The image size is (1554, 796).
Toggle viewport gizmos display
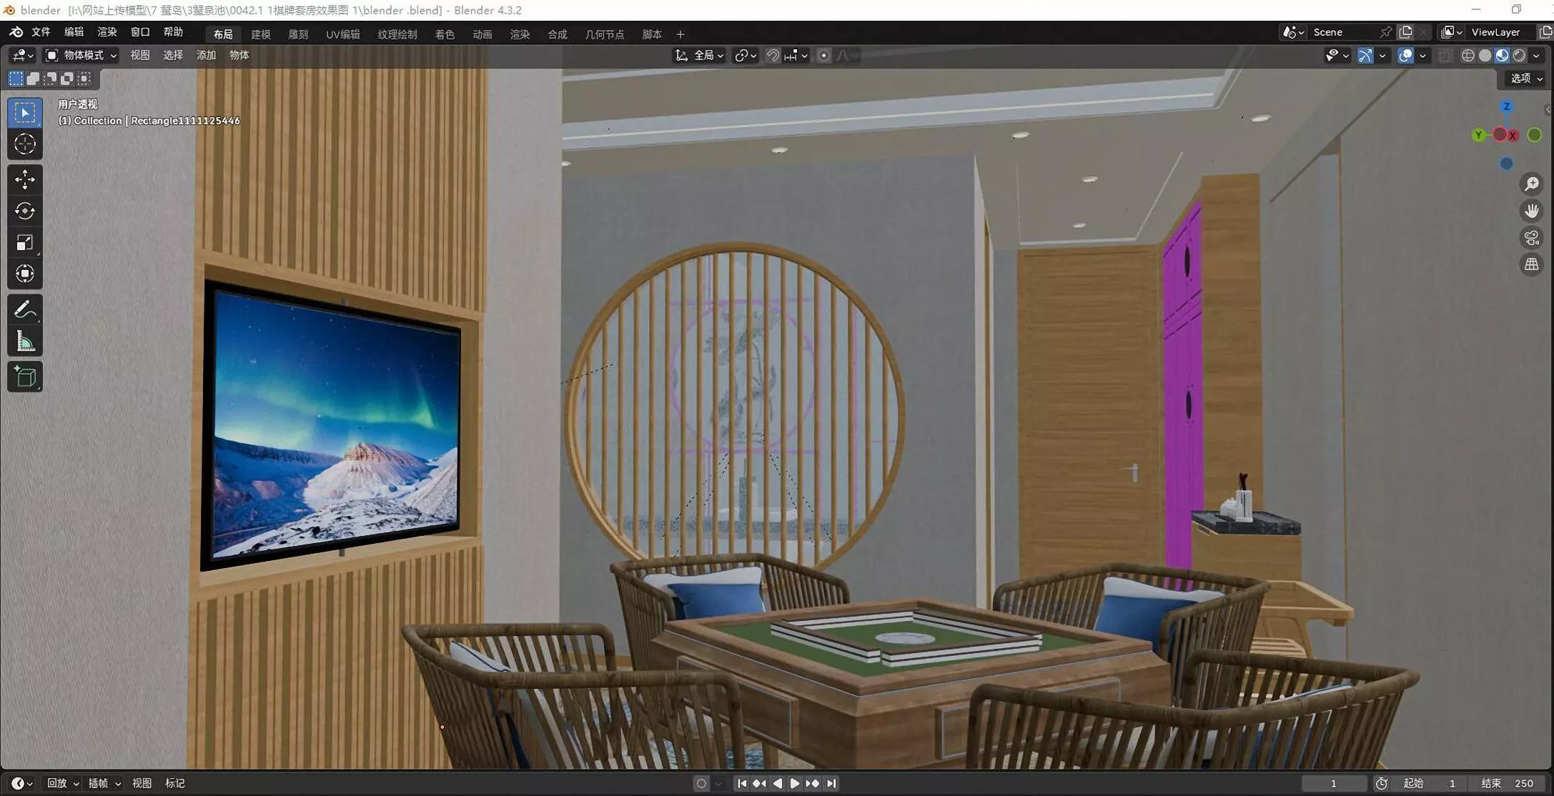pyautogui.click(x=1365, y=56)
